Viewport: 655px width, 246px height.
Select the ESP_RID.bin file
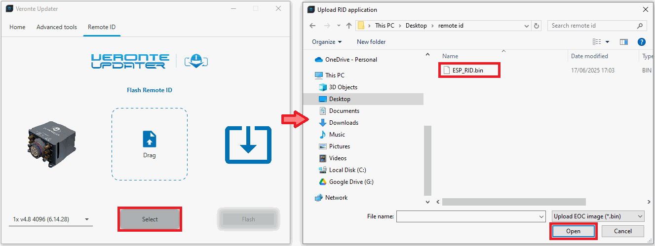[466, 70]
